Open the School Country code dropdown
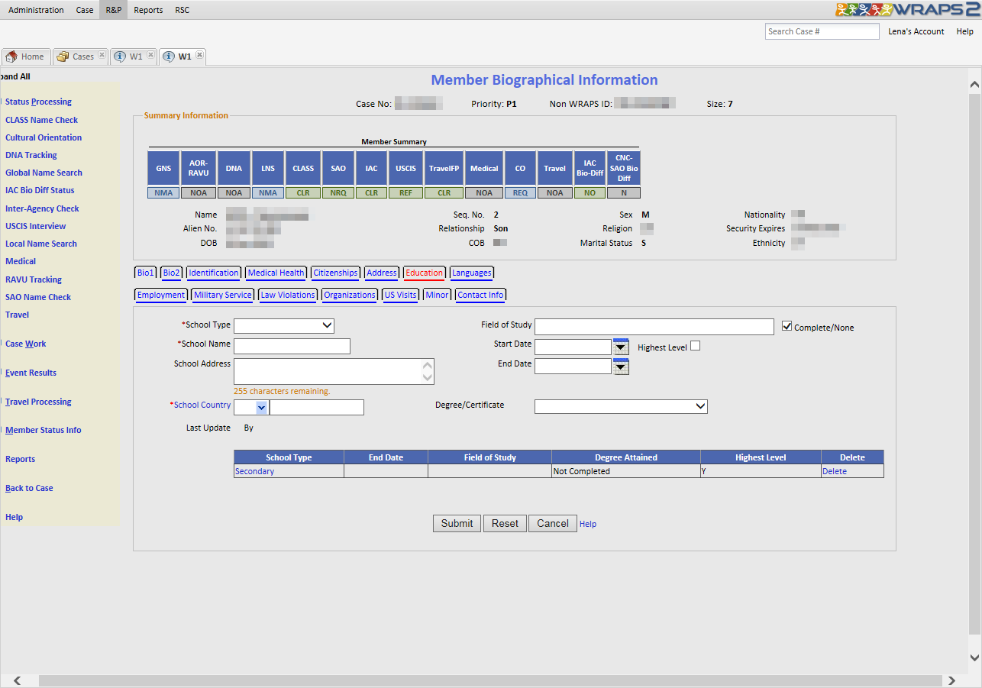This screenshot has width=982, height=688. pos(260,407)
